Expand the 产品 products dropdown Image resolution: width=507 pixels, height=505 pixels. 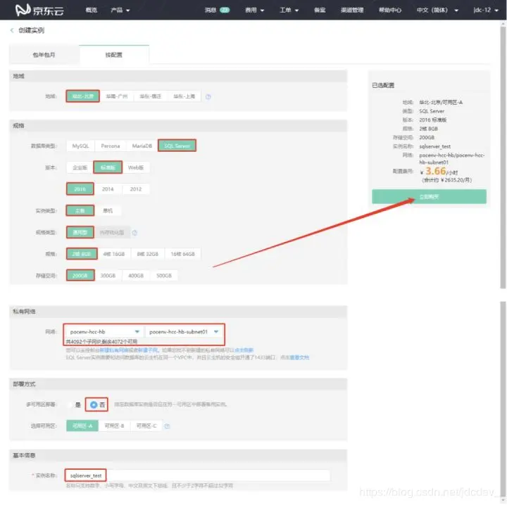point(120,10)
